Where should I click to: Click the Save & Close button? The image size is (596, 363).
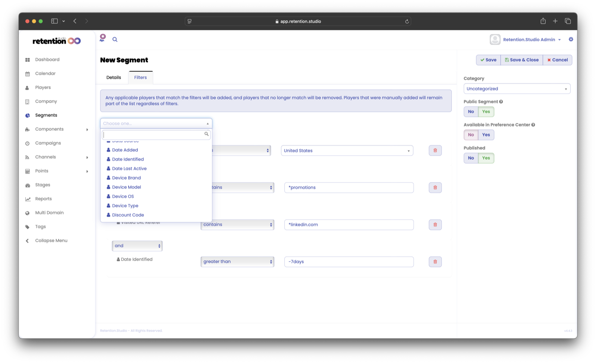click(x=521, y=60)
